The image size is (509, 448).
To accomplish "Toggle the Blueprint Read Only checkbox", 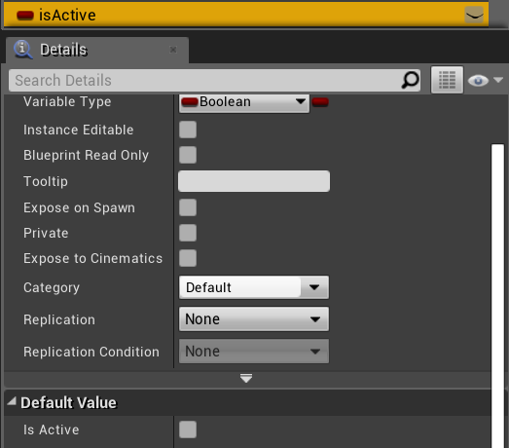I will (x=188, y=155).
